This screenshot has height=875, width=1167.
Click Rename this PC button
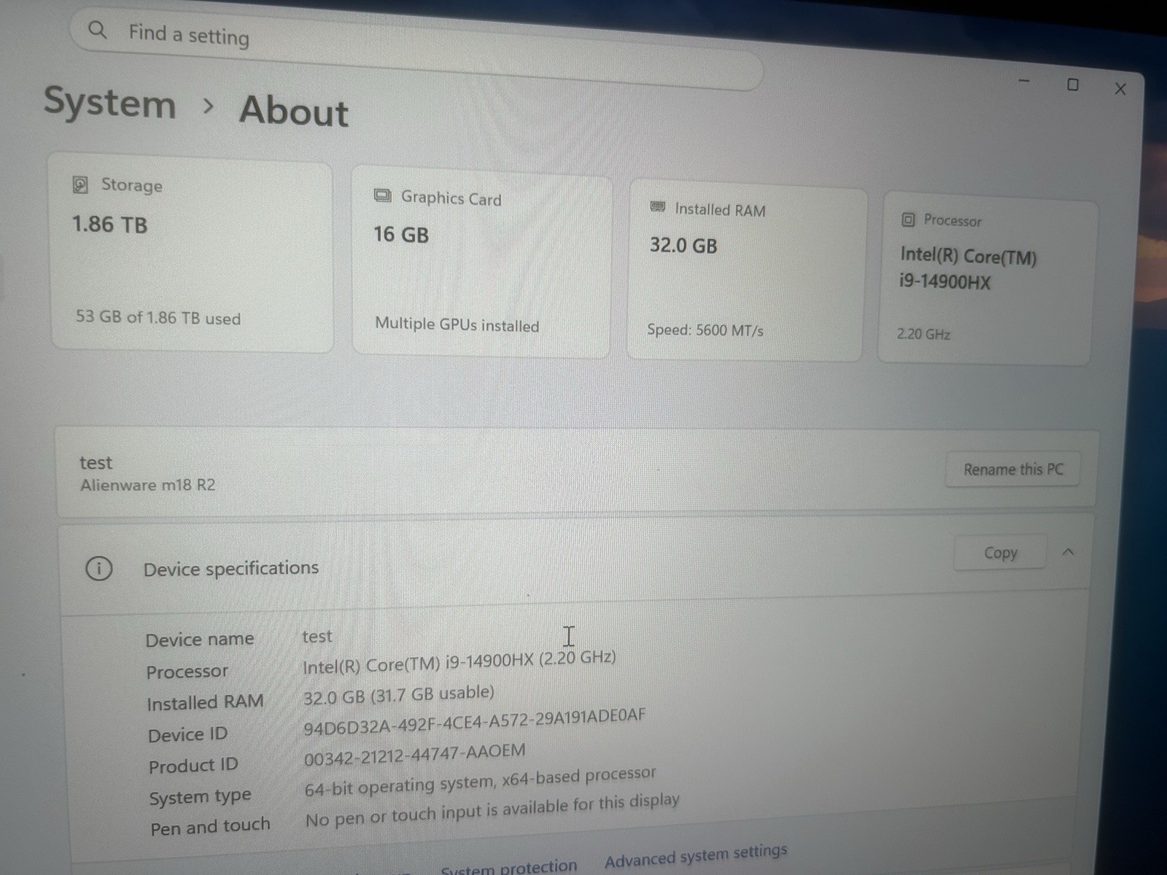pyautogui.click(x=1013, y=470)
